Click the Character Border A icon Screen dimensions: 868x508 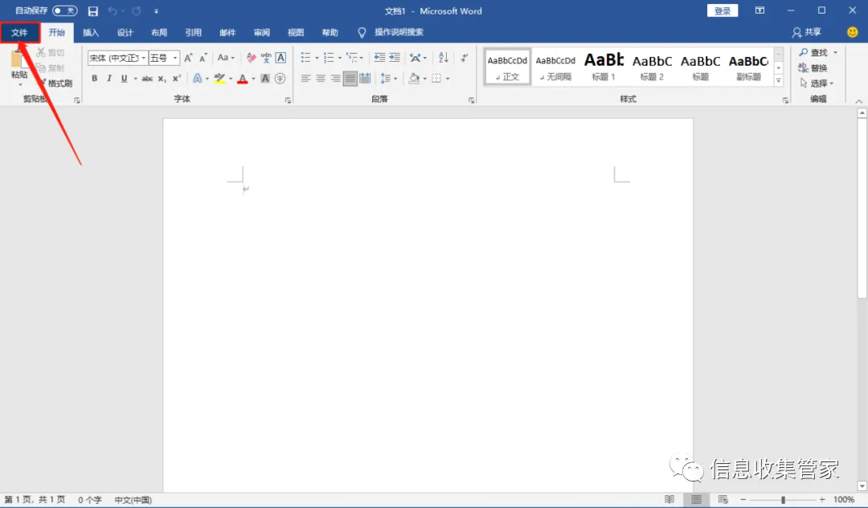[280, 58]
